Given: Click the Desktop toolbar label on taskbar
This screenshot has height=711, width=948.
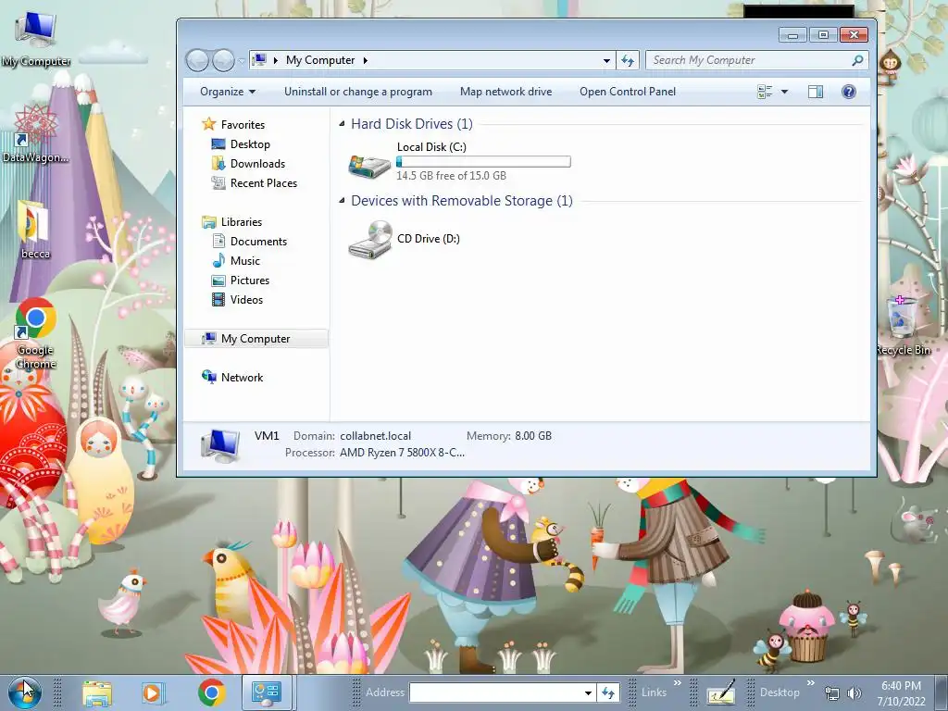Looking at the screenshot, I should pos(780,692).
